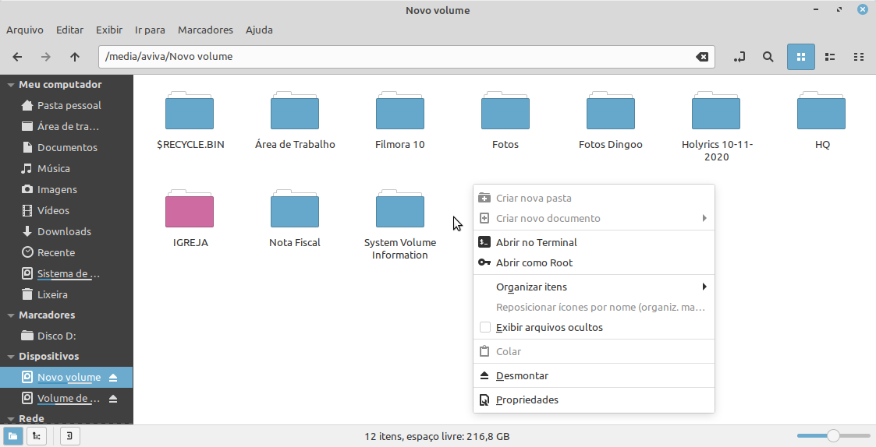This screenshot has width=876, height=447.
Task: Go forward using the right arrow button
Action: coord(46,57)
